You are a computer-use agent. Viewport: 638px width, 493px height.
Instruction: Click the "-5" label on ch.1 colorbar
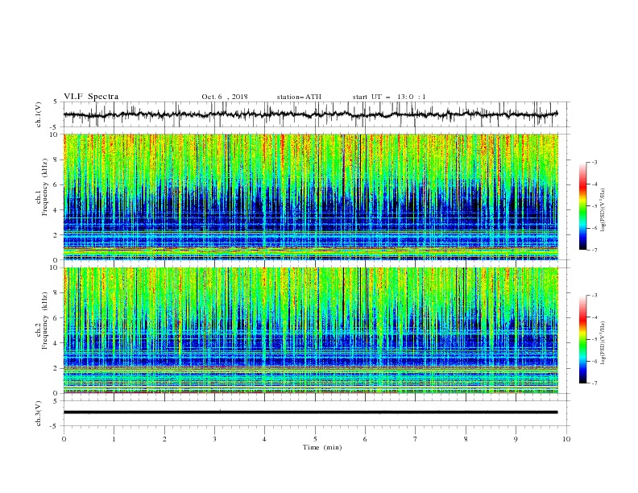pyautogui.click(x=594, y=206)
